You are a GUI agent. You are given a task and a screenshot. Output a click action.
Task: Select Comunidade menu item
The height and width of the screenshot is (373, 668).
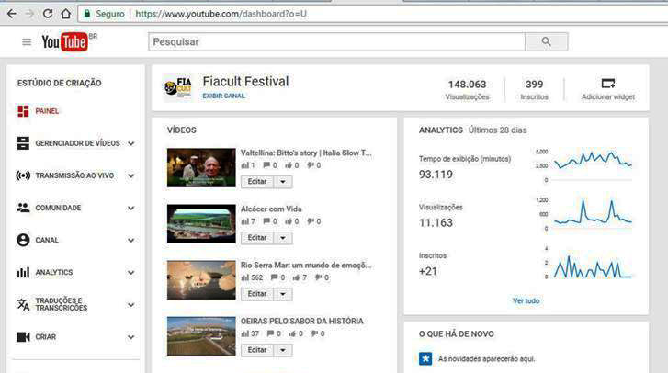point(58,208)
